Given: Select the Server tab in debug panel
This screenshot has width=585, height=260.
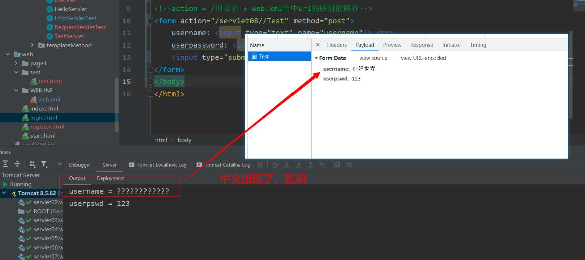Looking at the screenshot, I should click(x=110, y=165).
